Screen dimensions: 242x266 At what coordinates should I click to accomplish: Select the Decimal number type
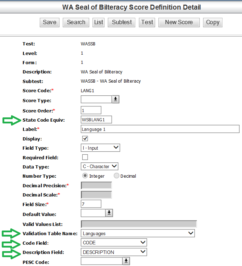point(117,176)
